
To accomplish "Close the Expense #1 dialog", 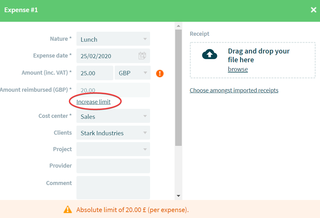I will tap(313, 10).
